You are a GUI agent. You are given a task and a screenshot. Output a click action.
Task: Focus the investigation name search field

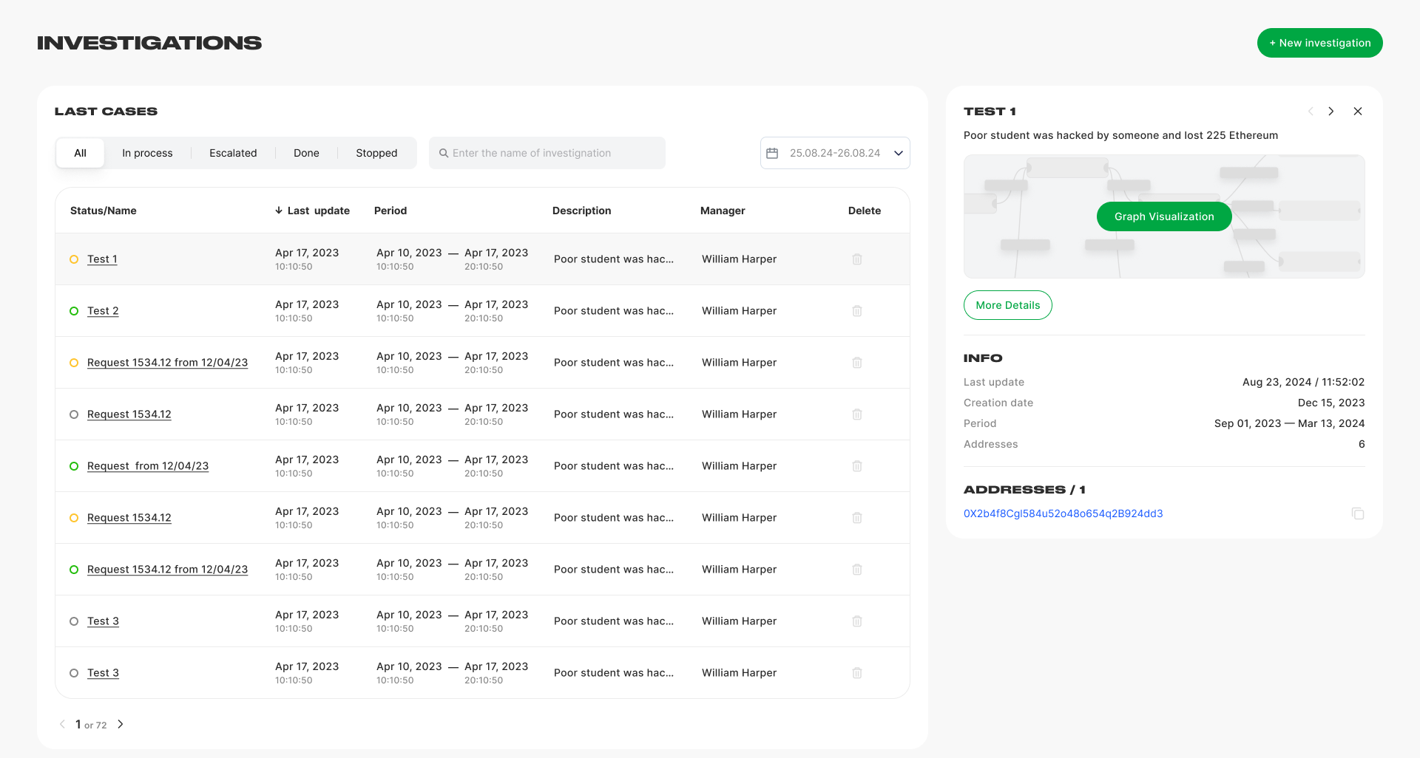tap(547, 153)
